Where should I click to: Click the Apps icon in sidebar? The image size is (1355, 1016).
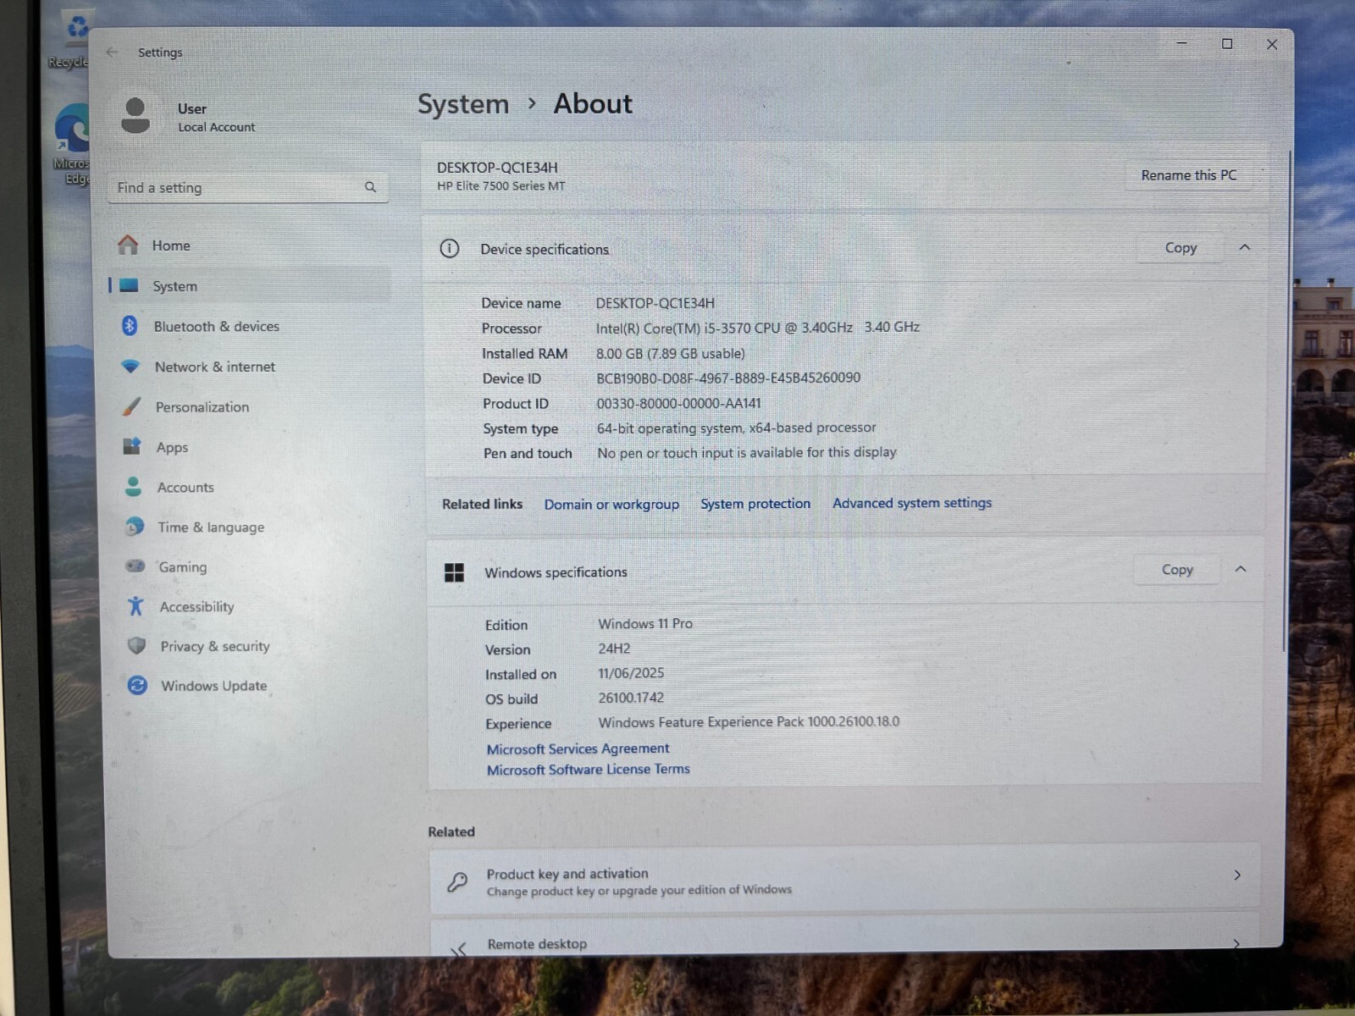pyautogui.click(x=132, y=446)
